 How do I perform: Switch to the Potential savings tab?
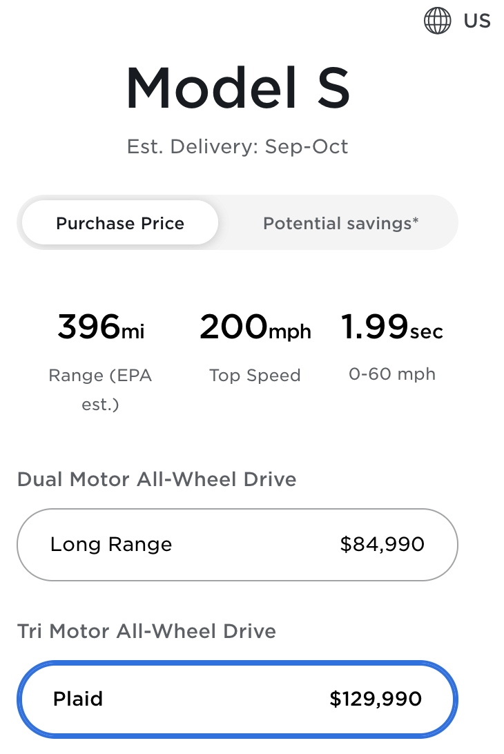pyautogui.click(x=340, y=224)
